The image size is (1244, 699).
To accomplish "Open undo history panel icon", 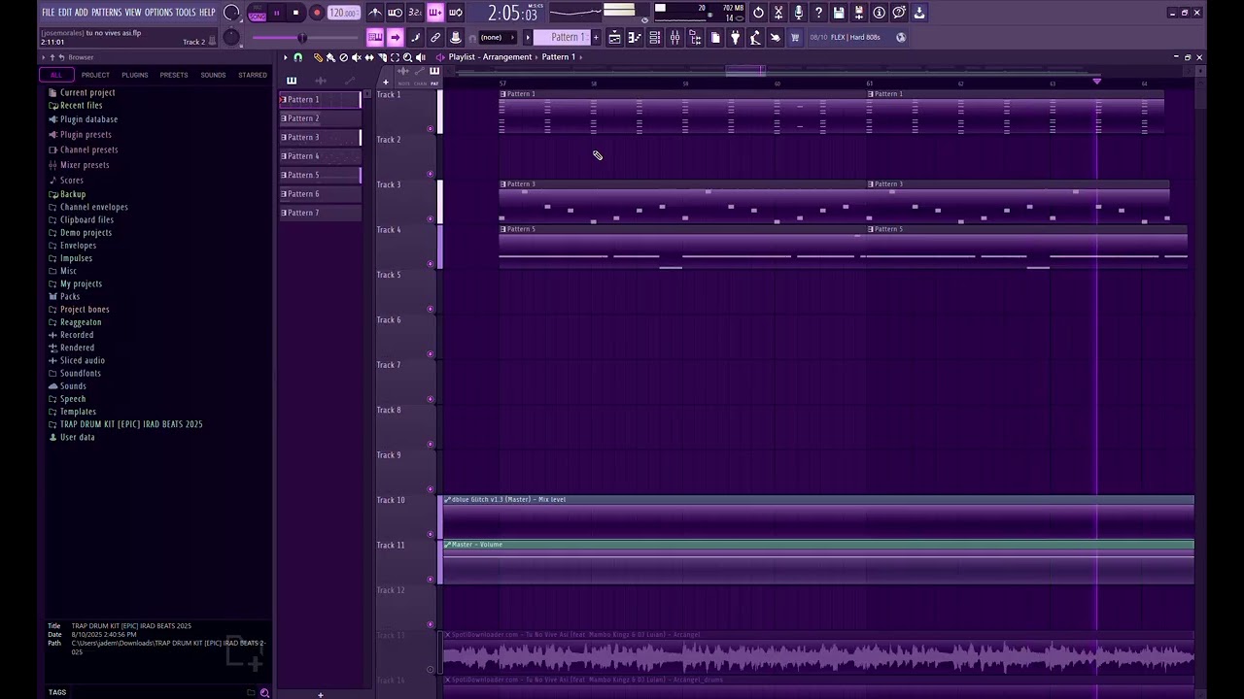I will (758, 13).
